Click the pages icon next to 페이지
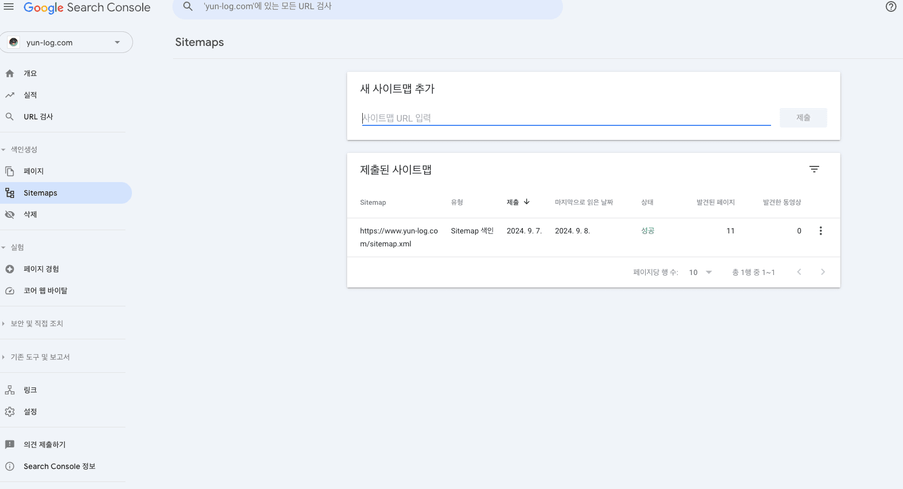903x489 pixels. pos(10,171)
